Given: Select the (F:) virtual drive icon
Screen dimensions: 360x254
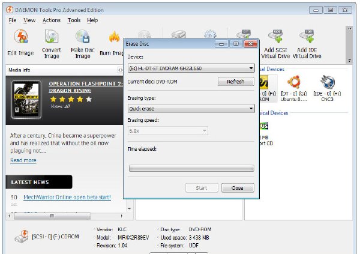Looking at the screenshot, I should pyautogui.click(x=264, y=82).
